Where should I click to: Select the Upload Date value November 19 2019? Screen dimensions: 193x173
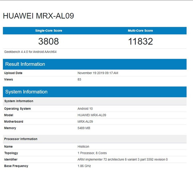click(x=98, y=73)
